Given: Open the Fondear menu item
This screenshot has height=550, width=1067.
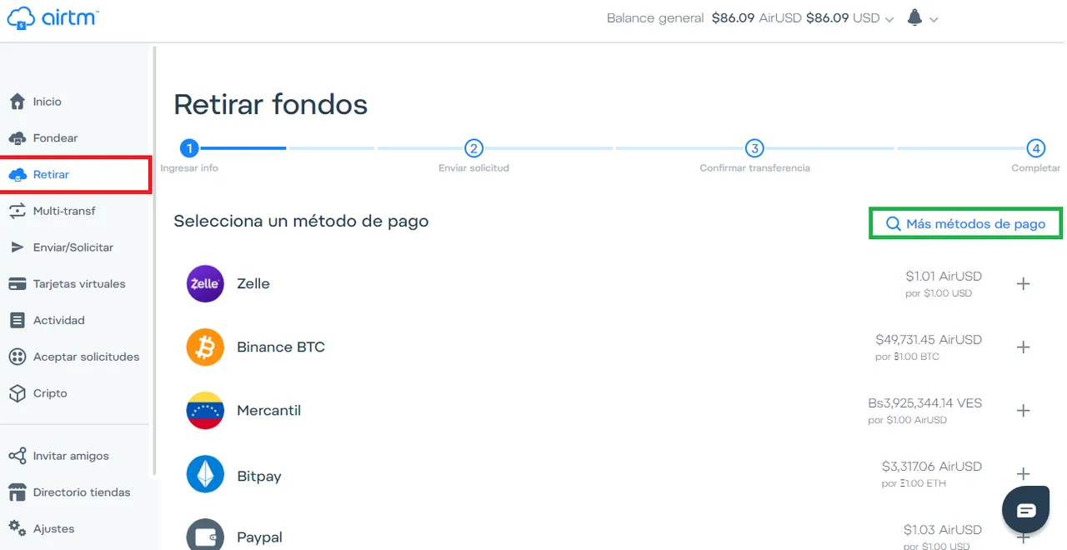Looking at the screenshot, I should point(55,138).
